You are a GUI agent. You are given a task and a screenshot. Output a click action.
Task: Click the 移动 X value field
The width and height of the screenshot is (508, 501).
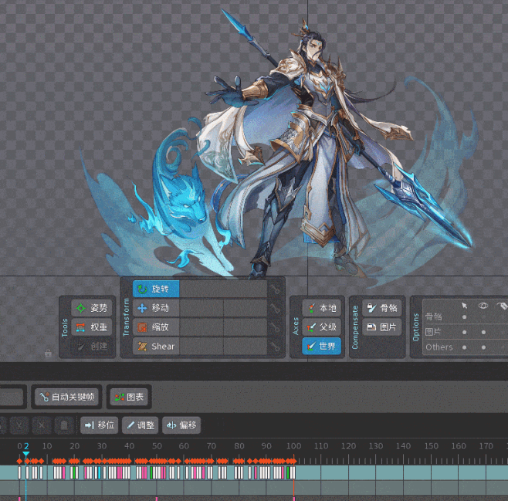(x=202, y=308)
